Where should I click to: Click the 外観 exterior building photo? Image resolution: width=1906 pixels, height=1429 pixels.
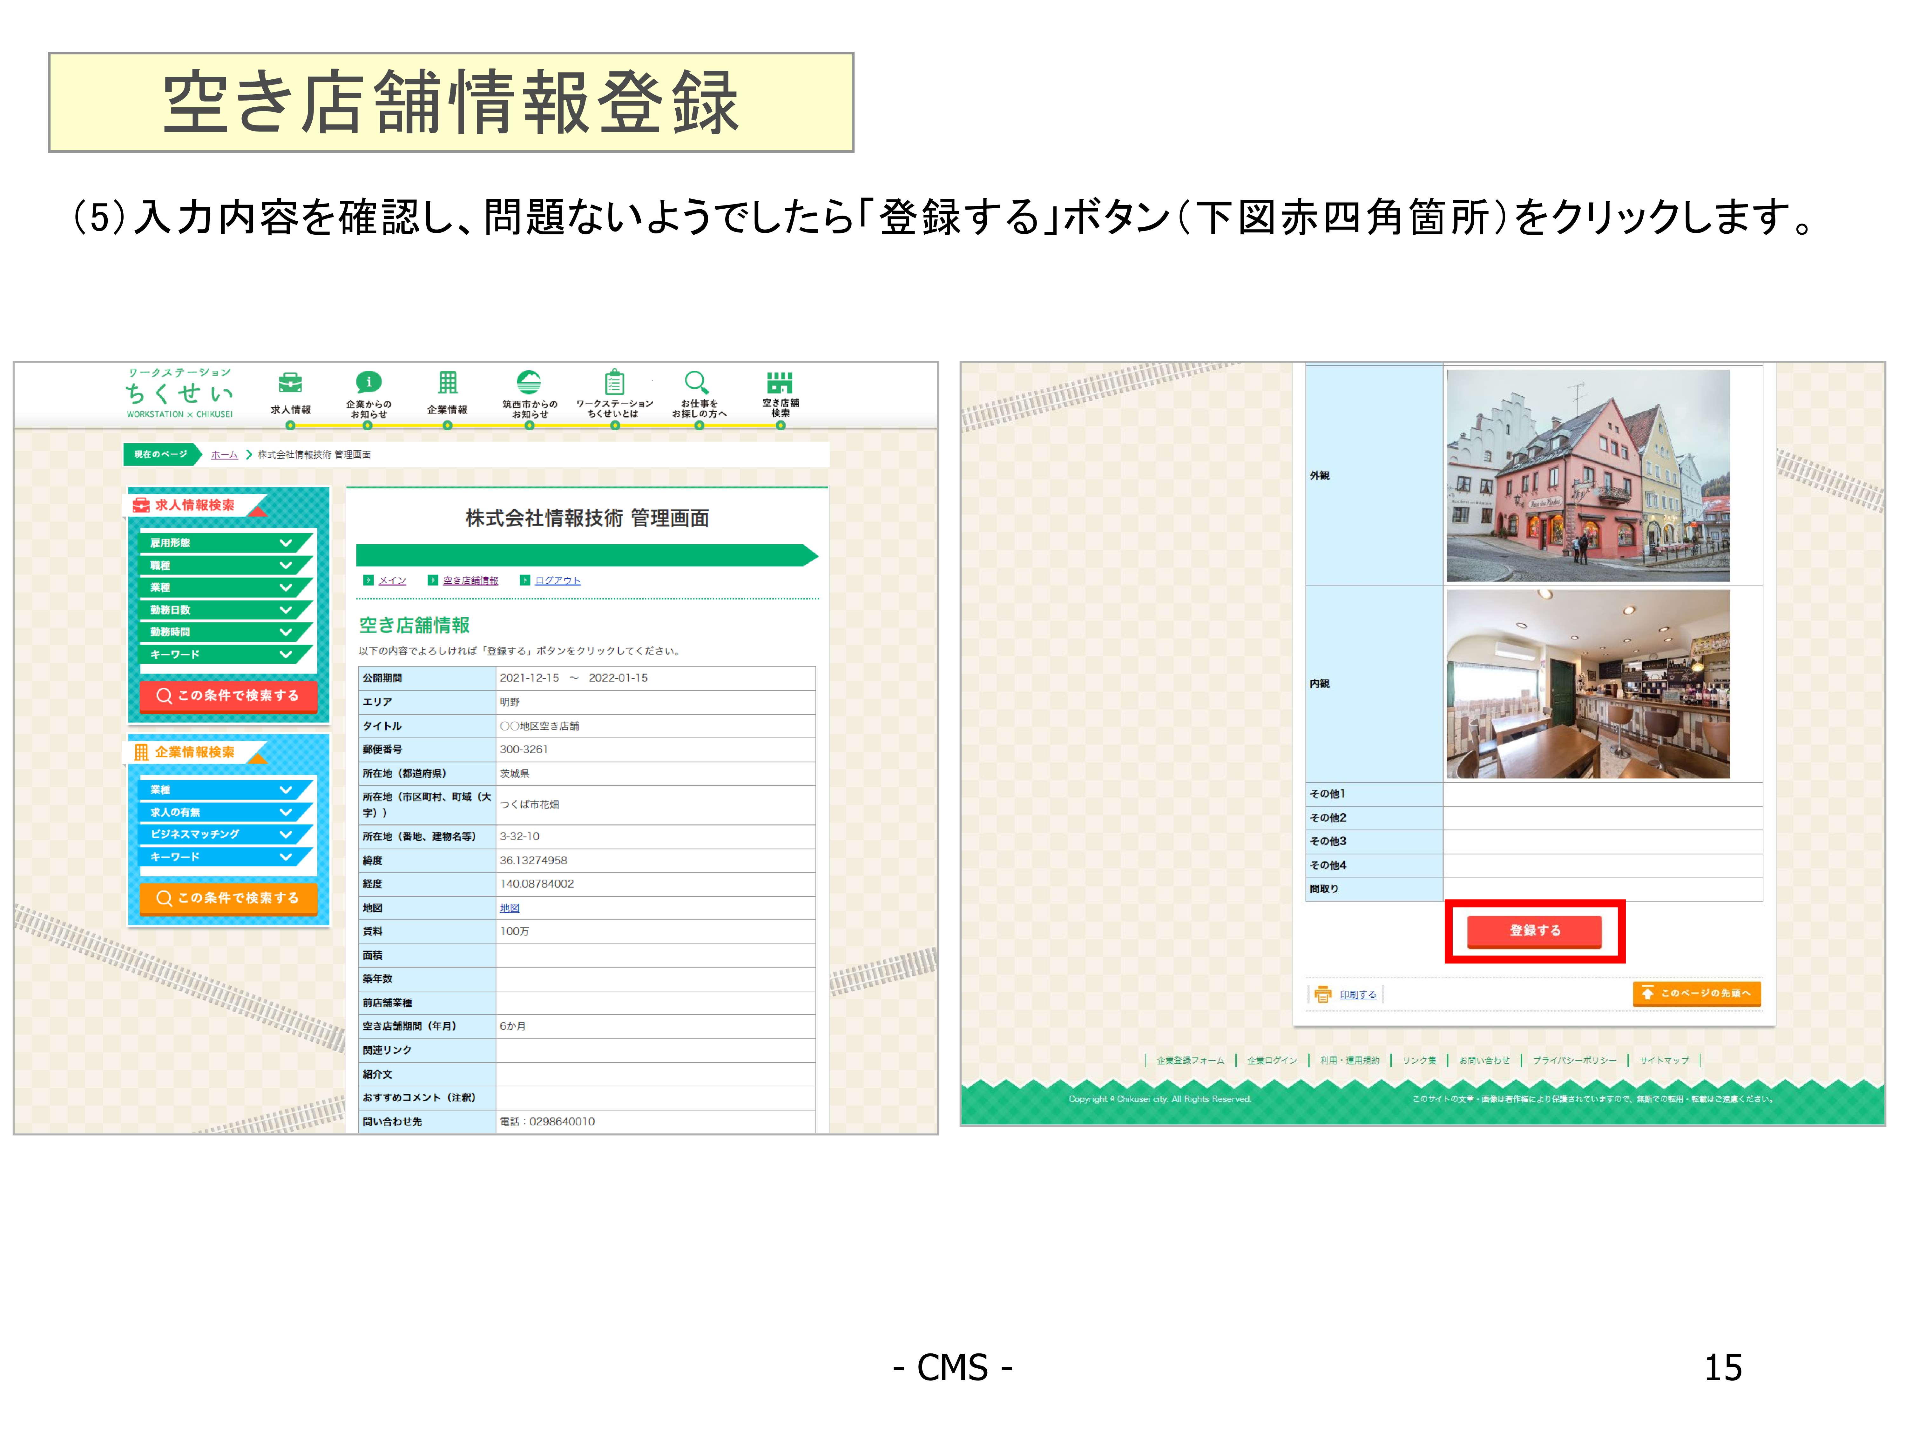point(1588,475)
